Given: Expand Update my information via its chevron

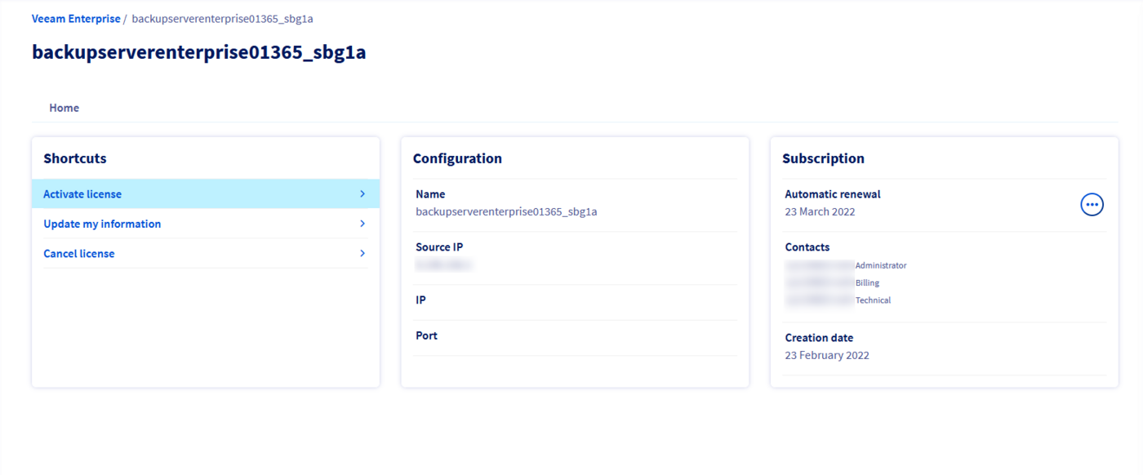Looking at the screenshot, I should tap(362, 223).
